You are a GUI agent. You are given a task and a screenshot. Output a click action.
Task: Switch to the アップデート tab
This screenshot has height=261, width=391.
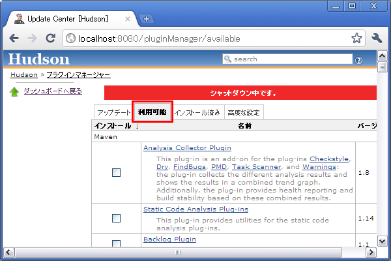tap(113, 112)
